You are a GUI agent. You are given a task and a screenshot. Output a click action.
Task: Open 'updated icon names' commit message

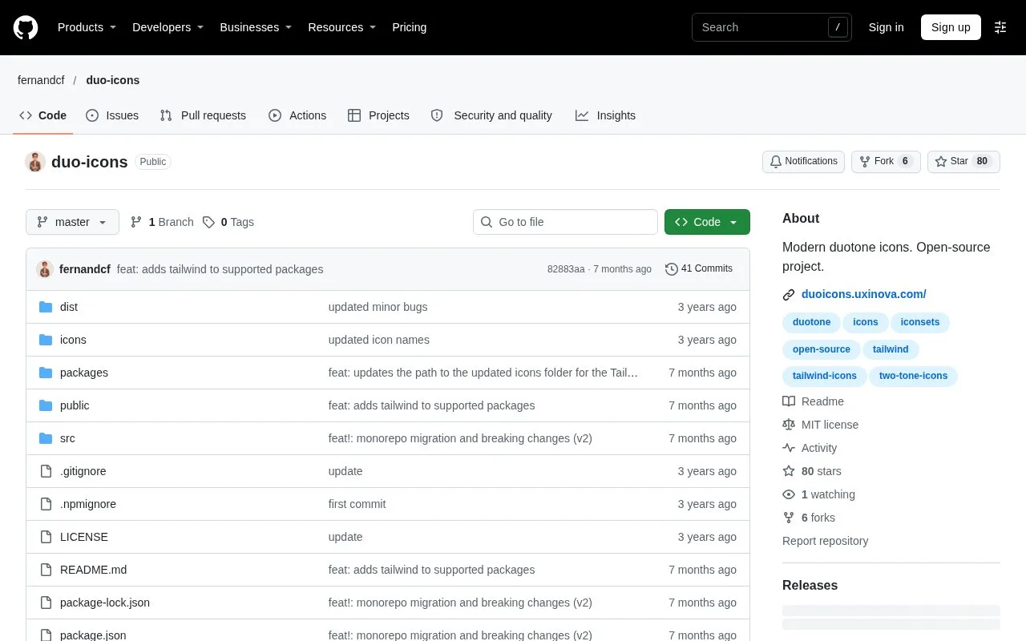378,340
